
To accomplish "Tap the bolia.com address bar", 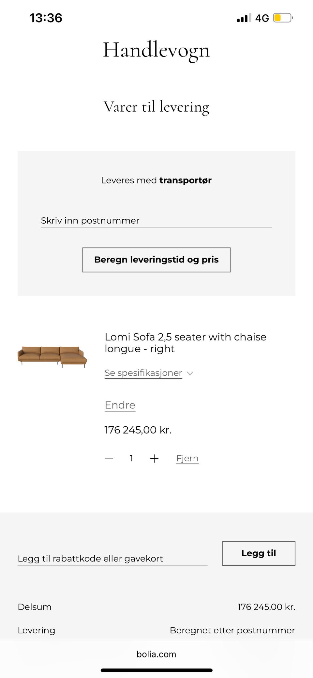I will pyautogui.click(x=156, y=654).
